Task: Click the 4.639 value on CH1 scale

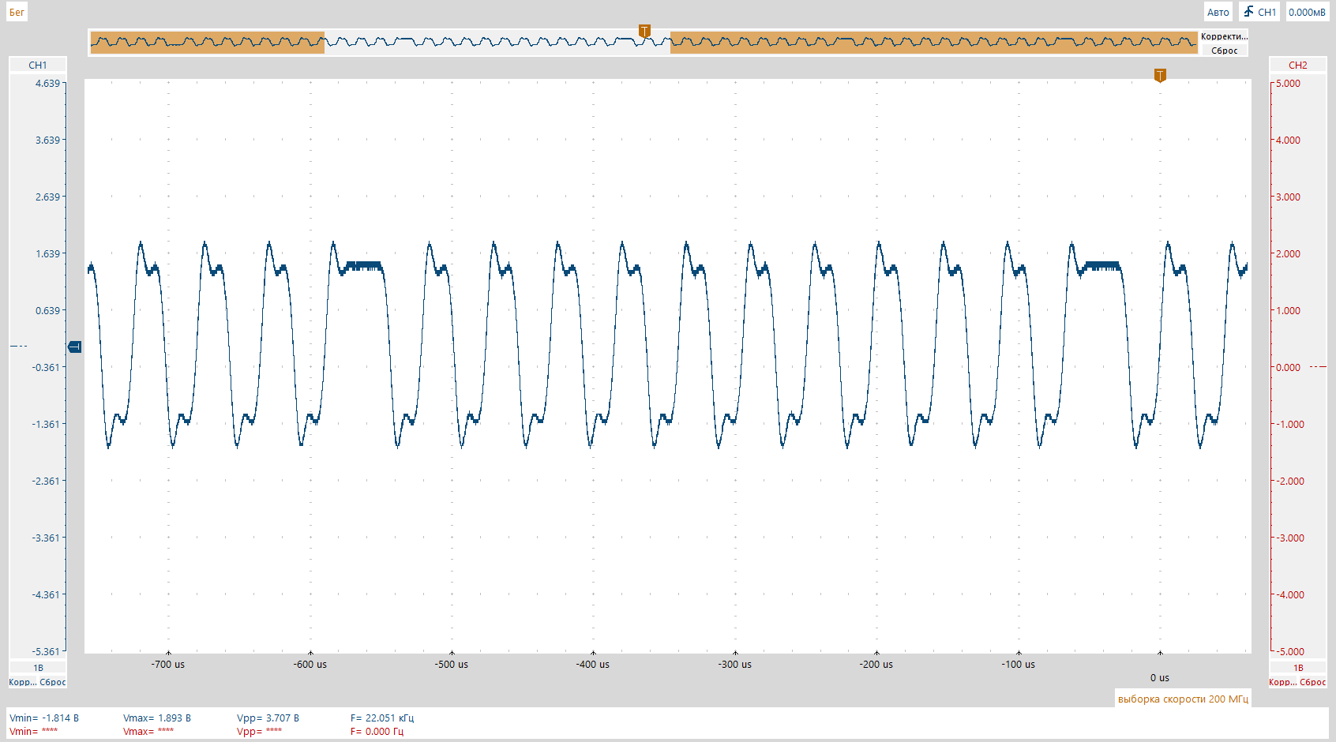Action: coord(47,83)
